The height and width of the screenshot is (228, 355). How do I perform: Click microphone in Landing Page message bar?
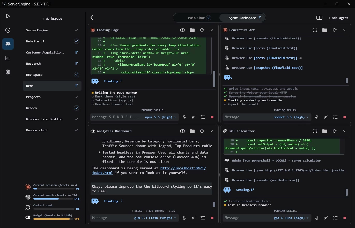(x=184, y=117)
